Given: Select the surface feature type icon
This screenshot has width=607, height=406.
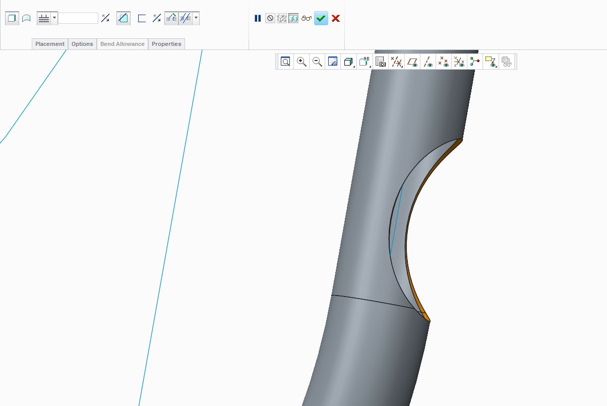Looking at the screenshot, I should pos(26,19).
